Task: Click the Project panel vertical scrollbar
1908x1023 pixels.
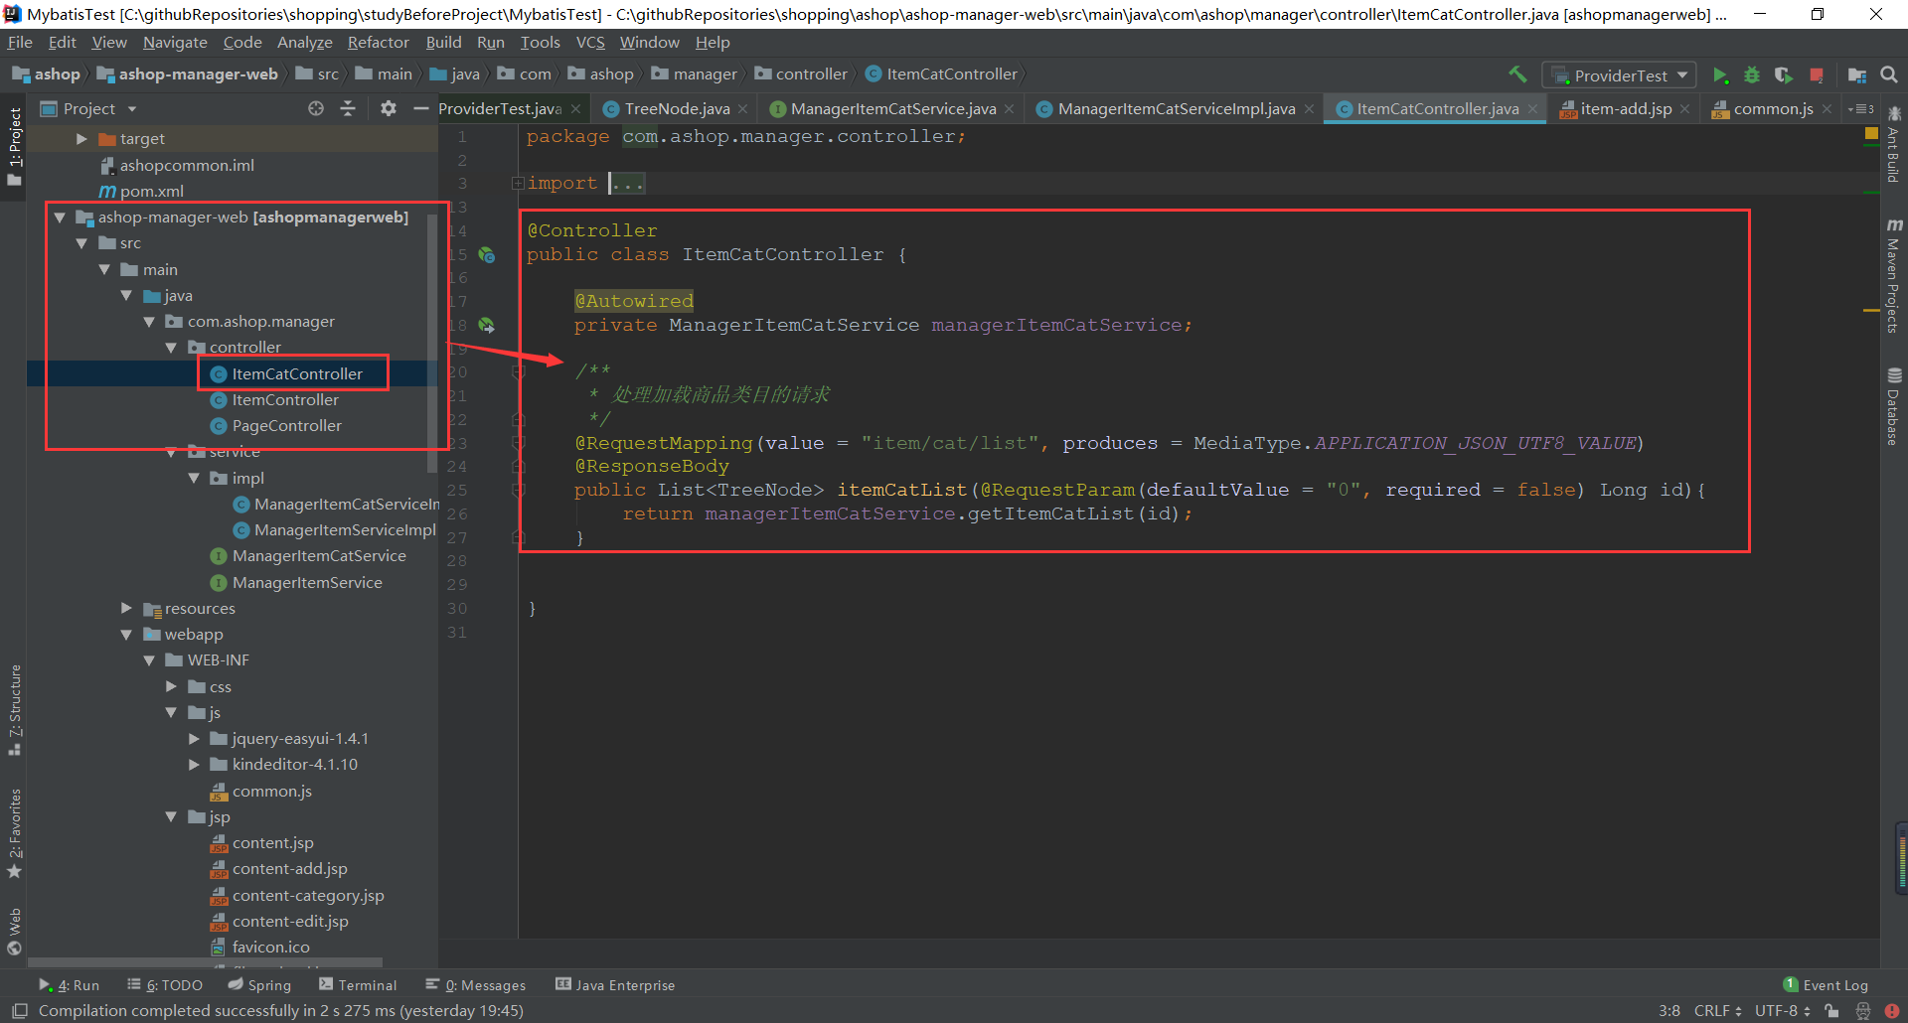Action: click(431, 343)
